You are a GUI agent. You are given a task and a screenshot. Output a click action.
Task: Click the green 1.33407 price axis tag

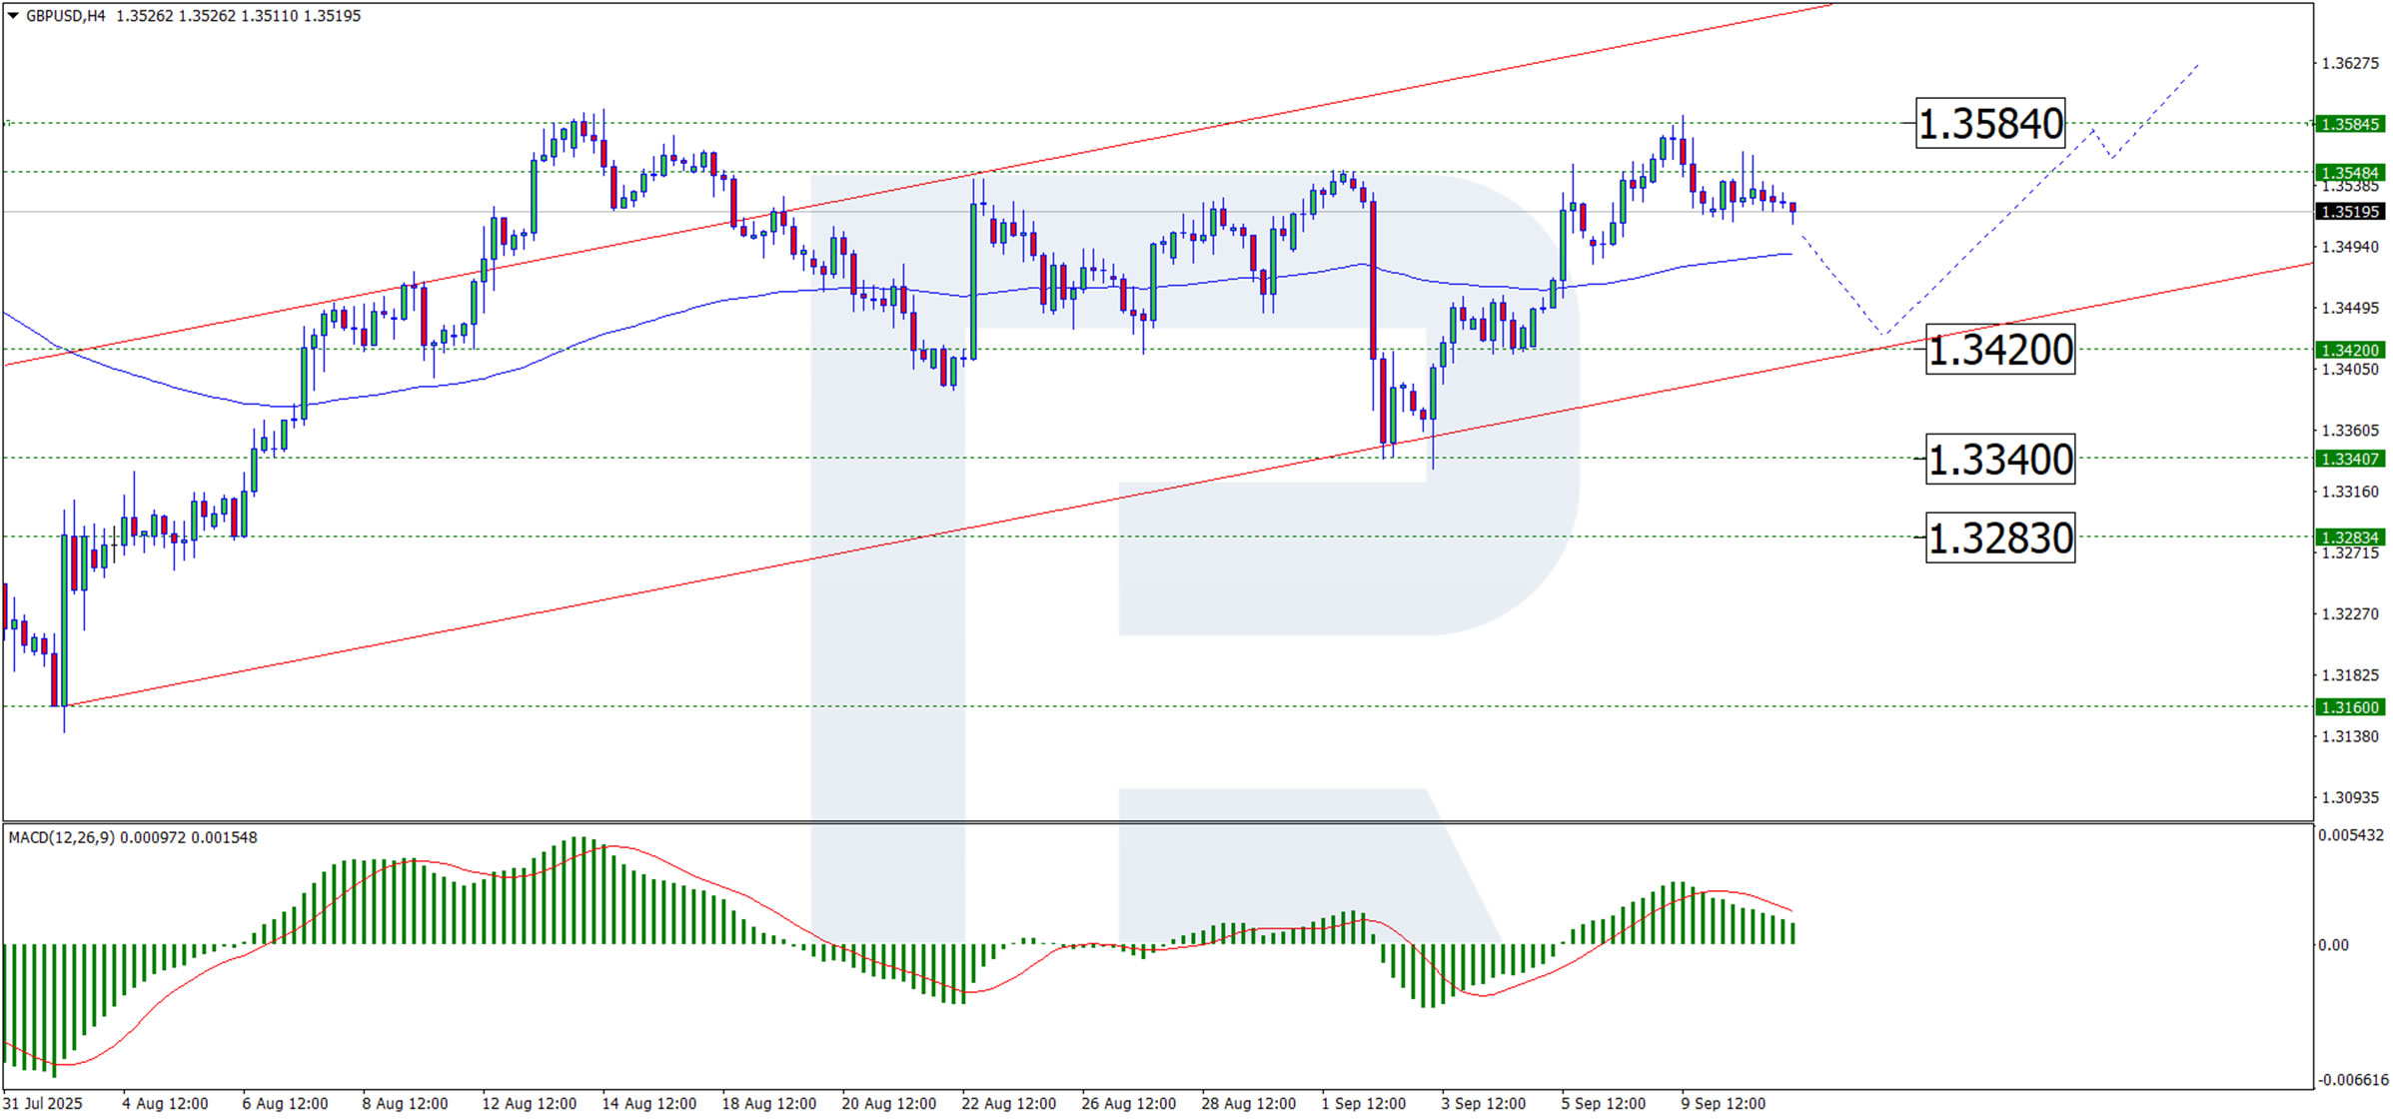[x=2349, y=459]
